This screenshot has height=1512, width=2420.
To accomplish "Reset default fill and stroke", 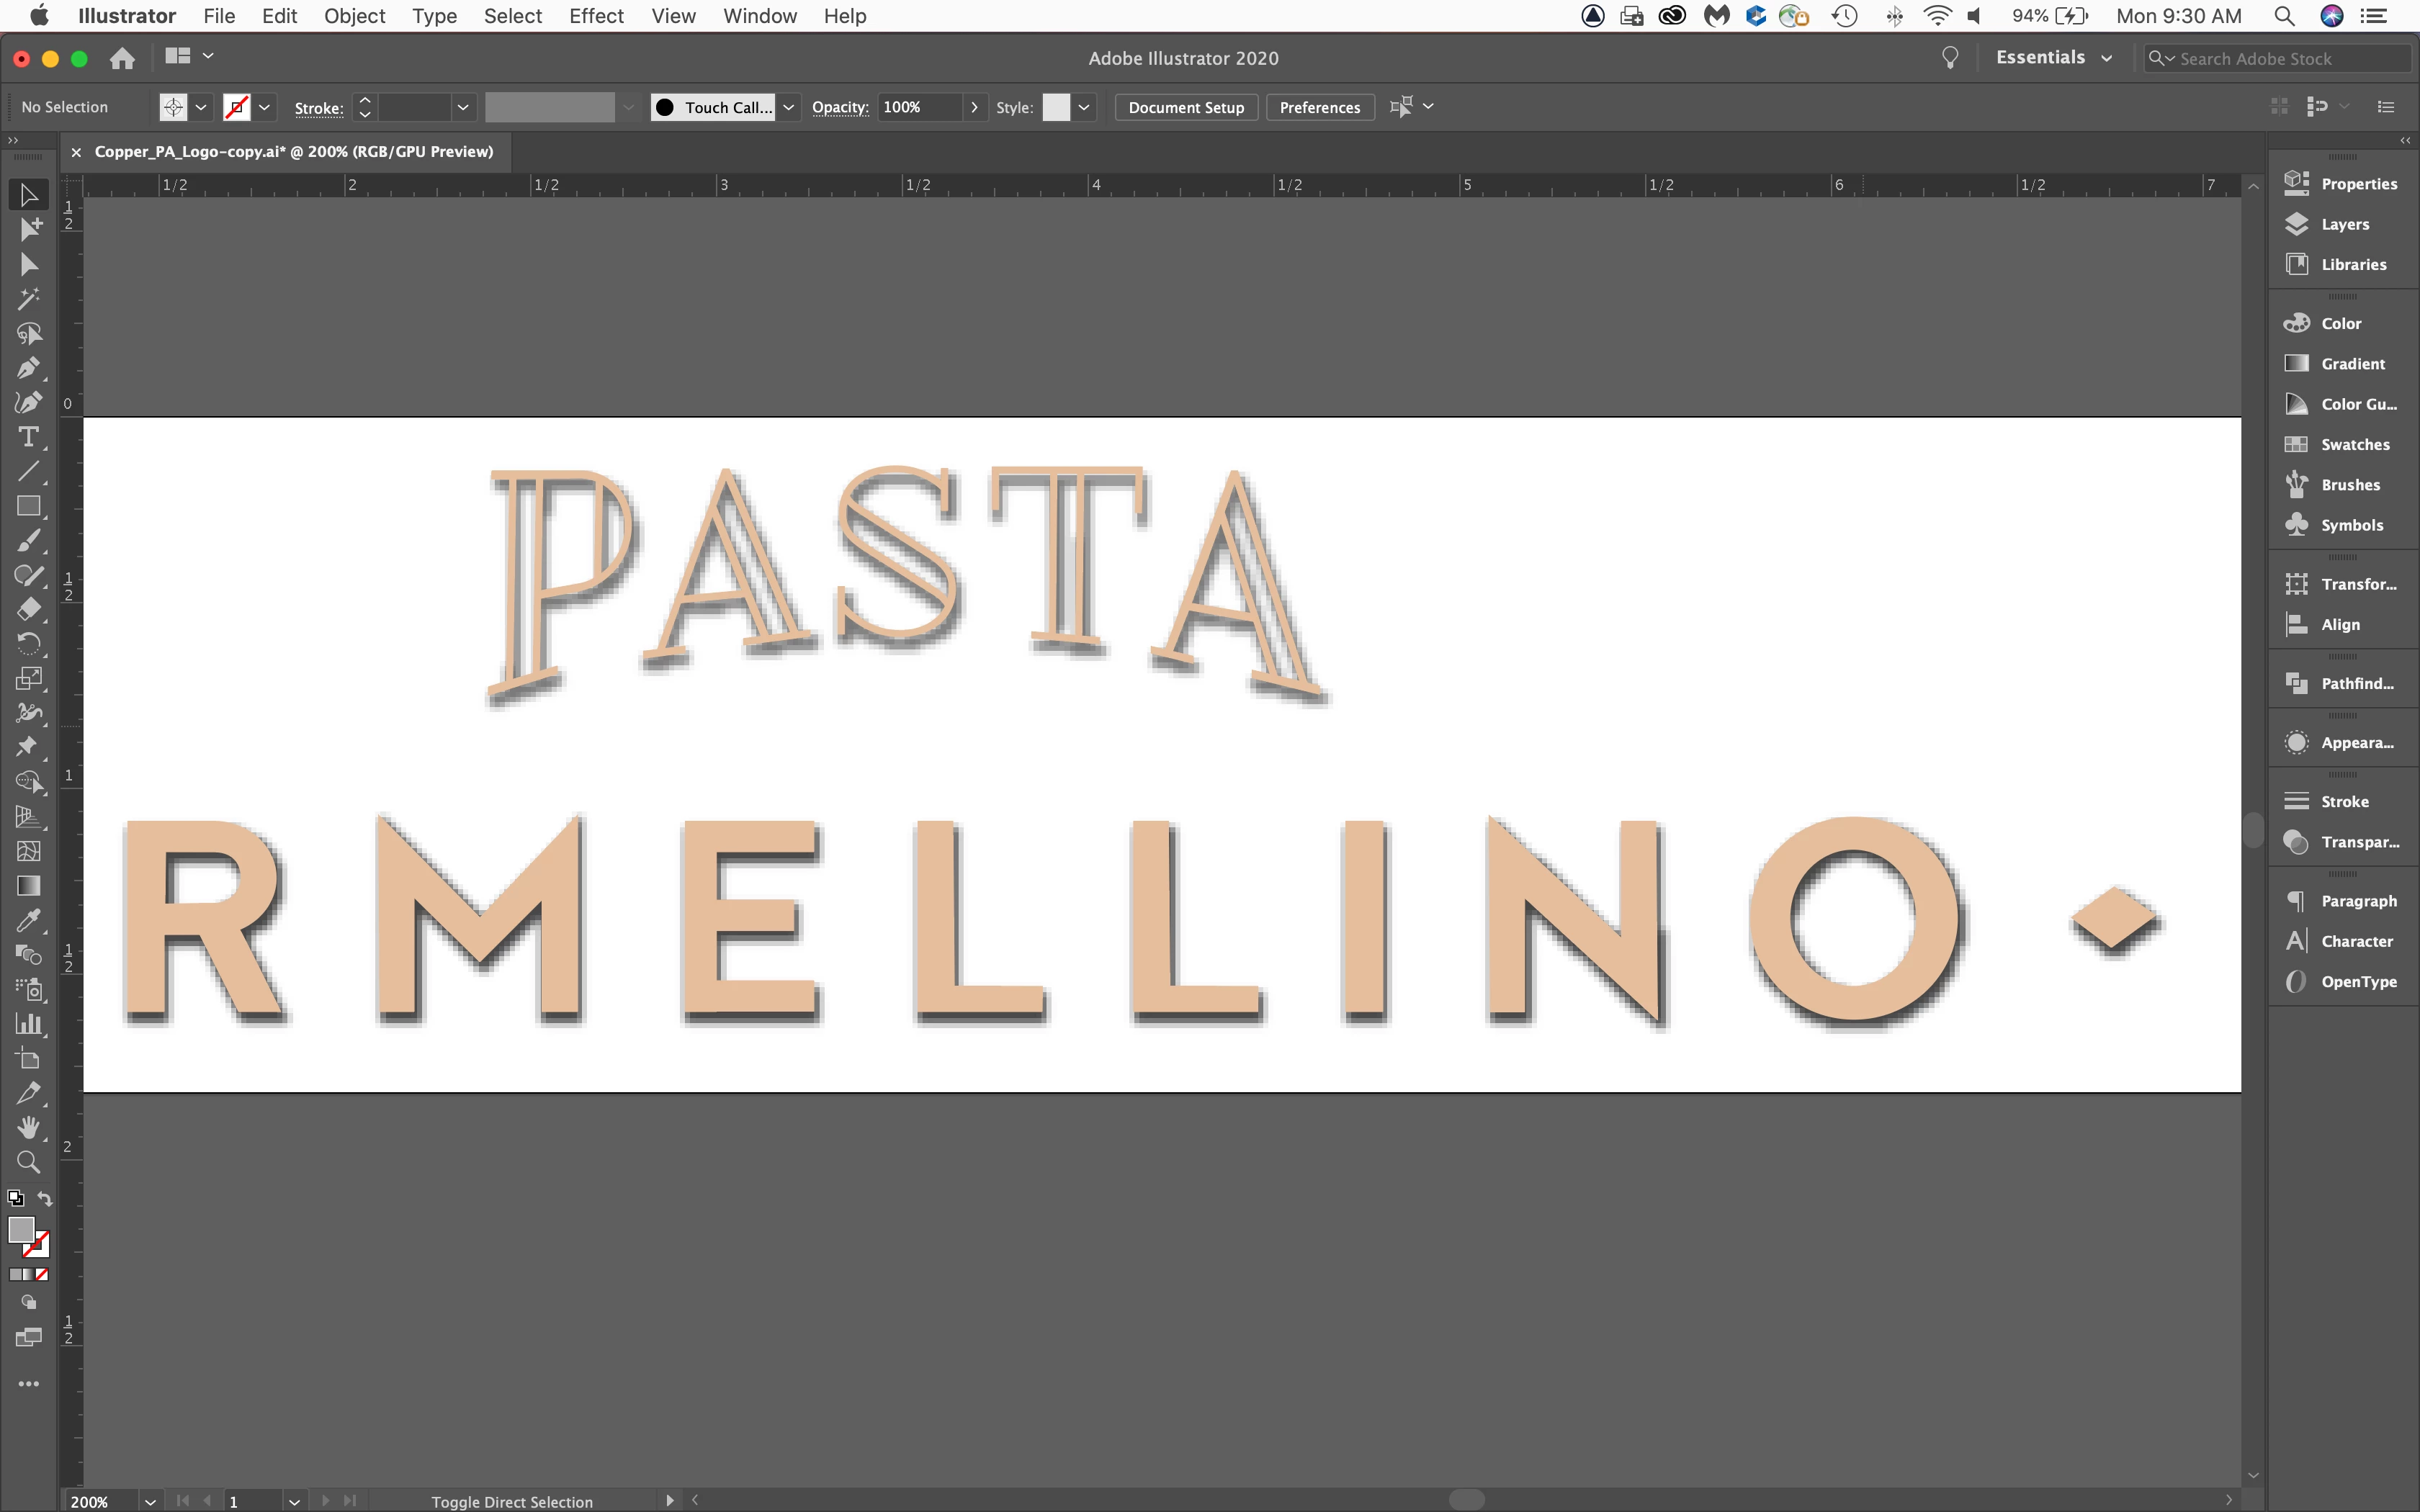I will (x=15, y=1198).
